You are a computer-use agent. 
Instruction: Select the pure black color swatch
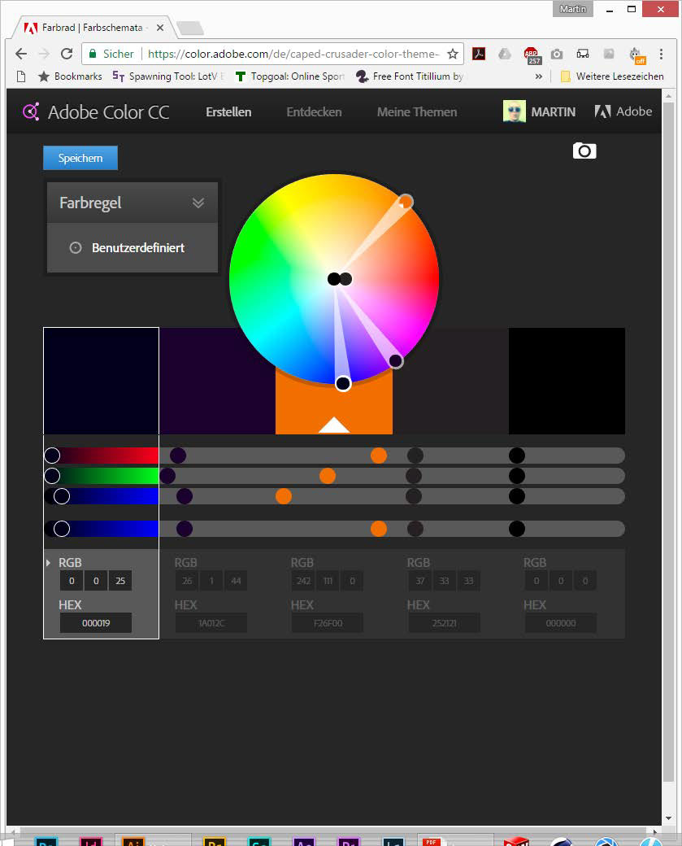(x=567, y=381)
